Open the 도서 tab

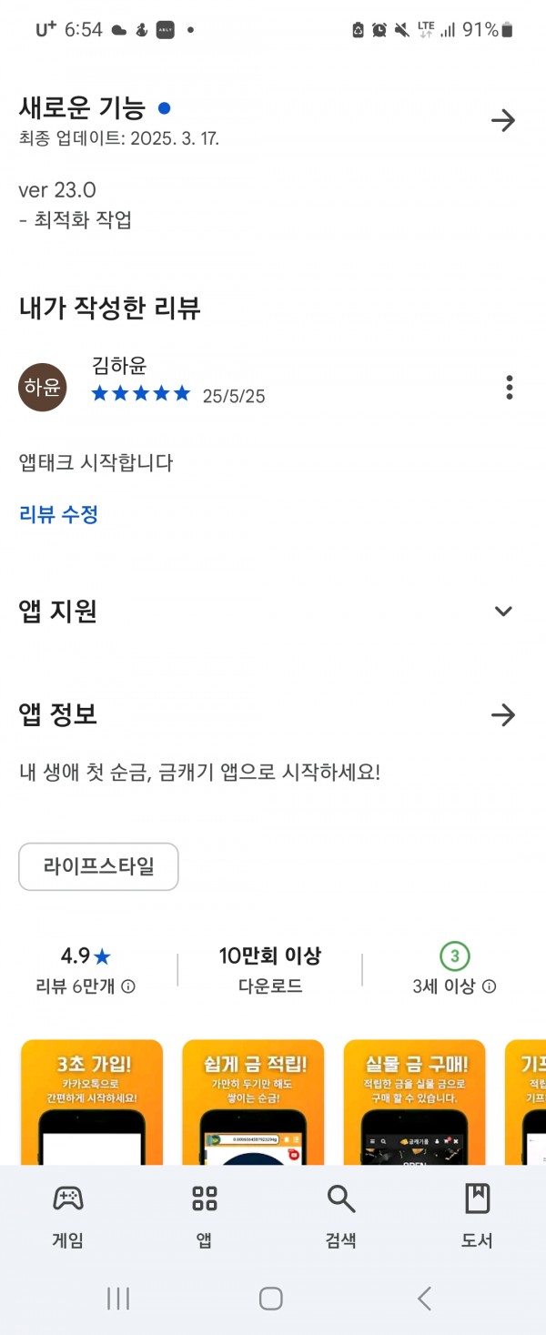478,1216
